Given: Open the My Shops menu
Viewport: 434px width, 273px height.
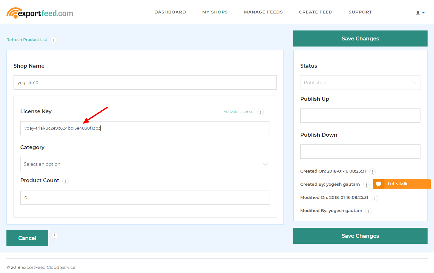Looking at the screenshot, I should click(x=215, y=12).
